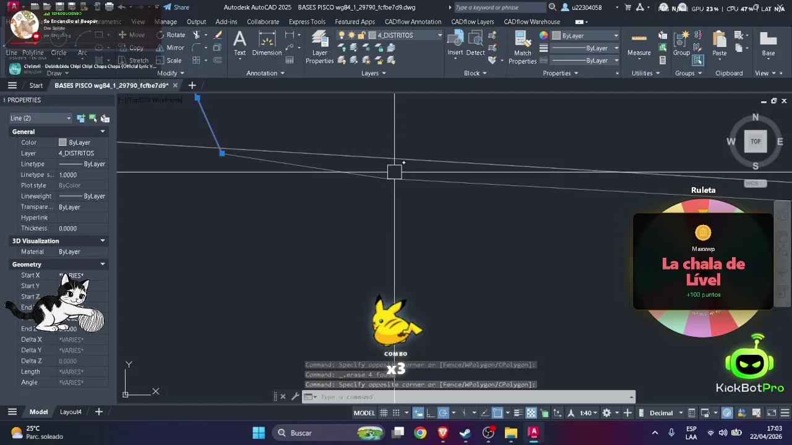This screenshot has width=792, height=445.
Task: Add a new layout with plus button
Action: tap(98, 412)
